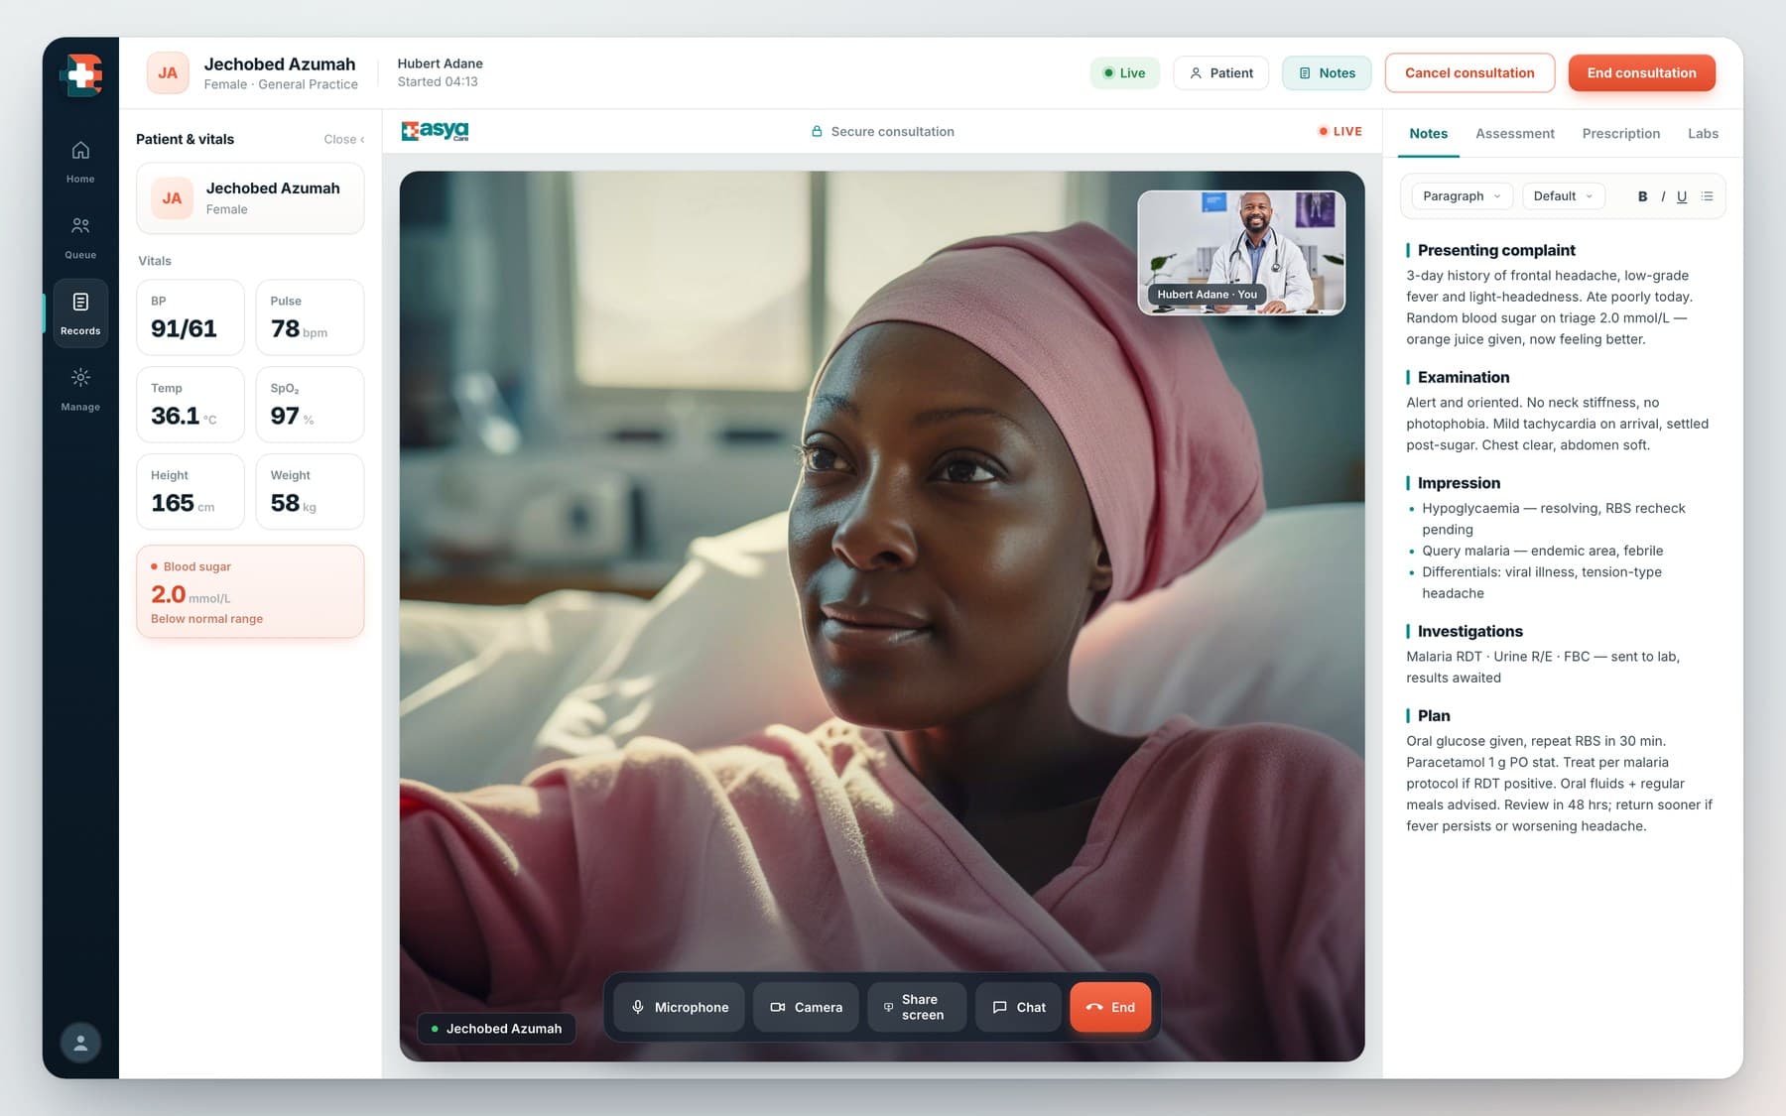This screenshot has width=1786, height=1116.
Task: Click the Blood sugar alert card
Action: (x=250, y=591)
